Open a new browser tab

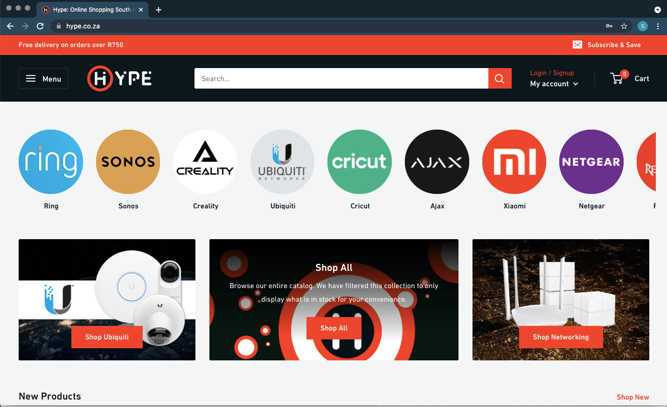click(x=159, y=10)
